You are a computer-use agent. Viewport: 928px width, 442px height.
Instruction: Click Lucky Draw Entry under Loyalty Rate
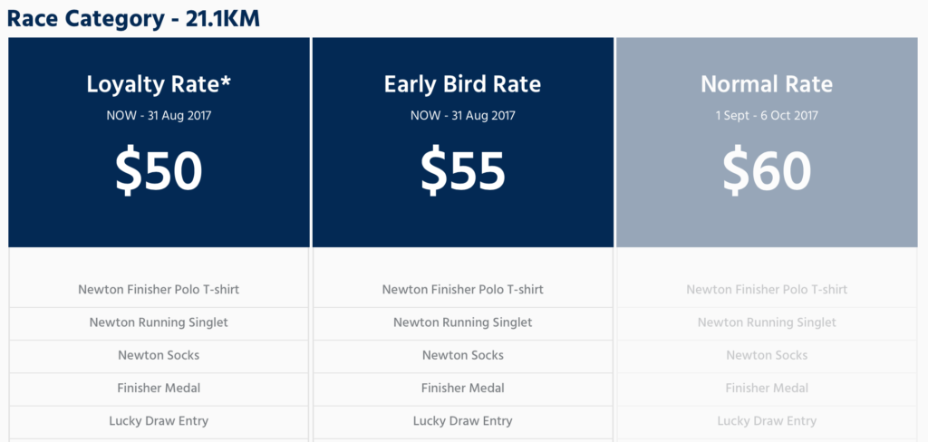point(159,421)
